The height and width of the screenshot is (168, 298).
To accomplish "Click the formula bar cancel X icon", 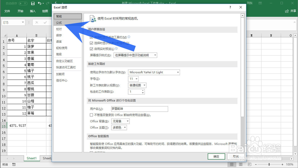I will [x=37, y=22].
